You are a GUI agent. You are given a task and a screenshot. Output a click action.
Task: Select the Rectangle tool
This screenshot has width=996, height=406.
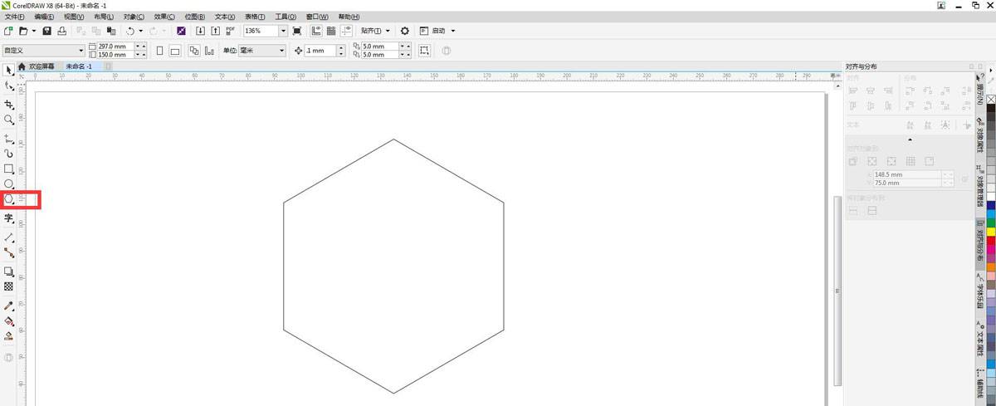[x=9, y=169]
